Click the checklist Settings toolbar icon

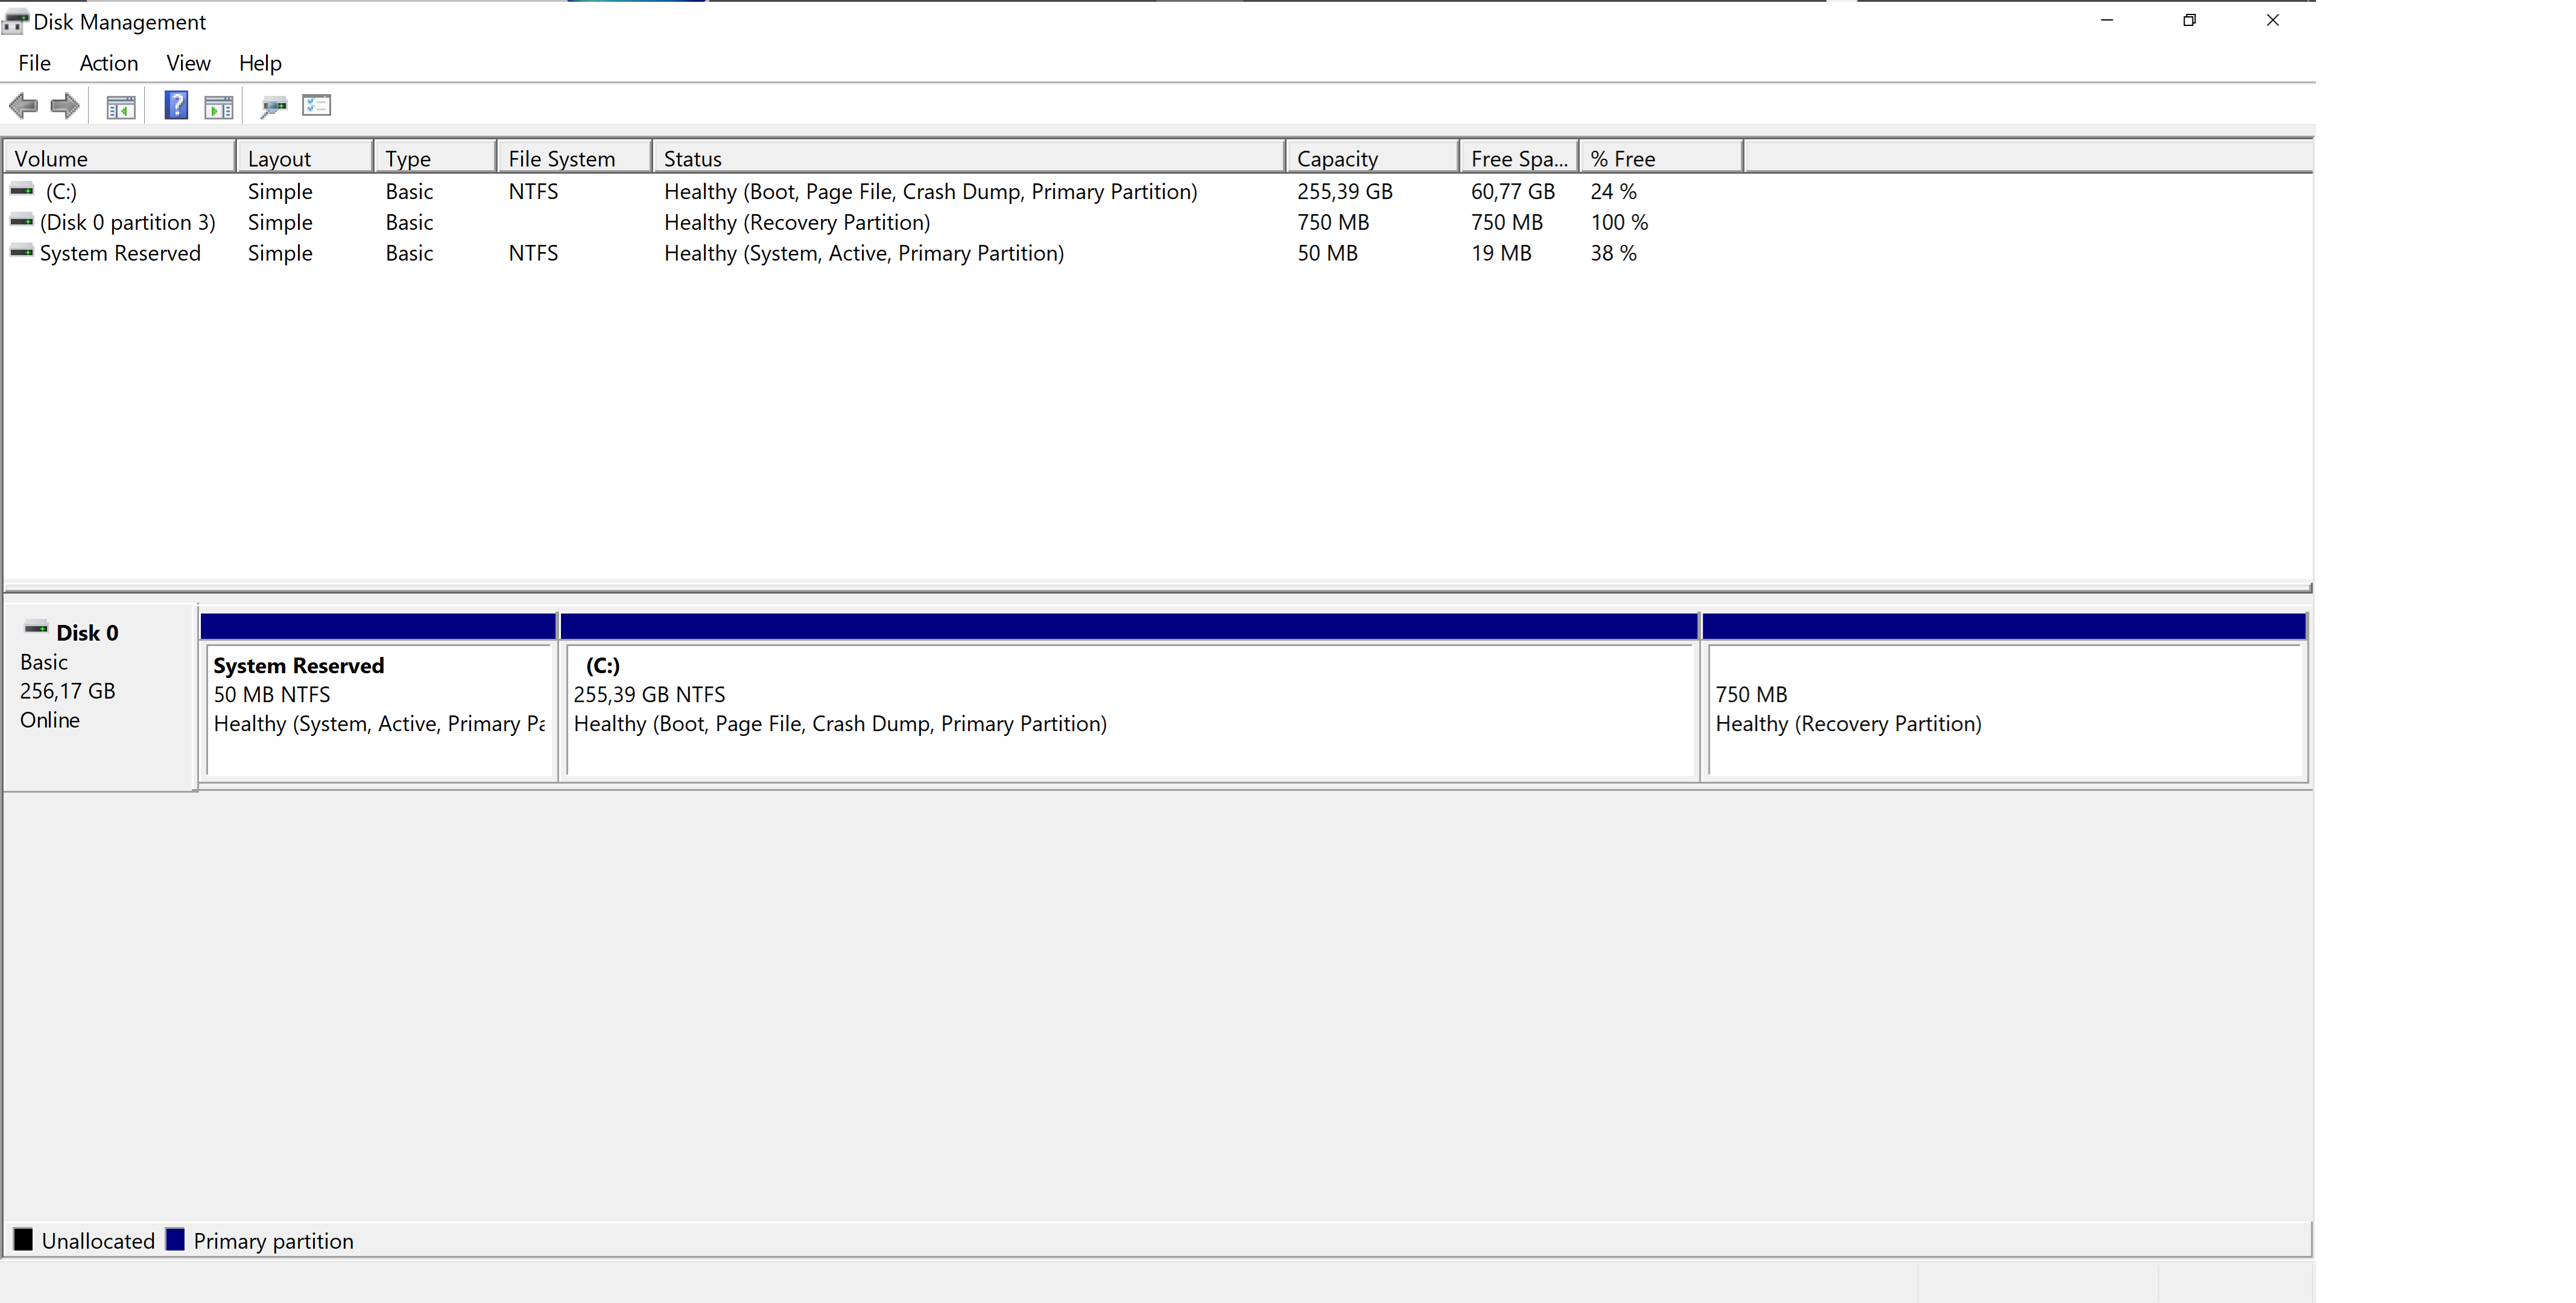(x=316, y=105)
